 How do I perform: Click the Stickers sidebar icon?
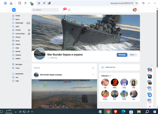tap(13, 55)
